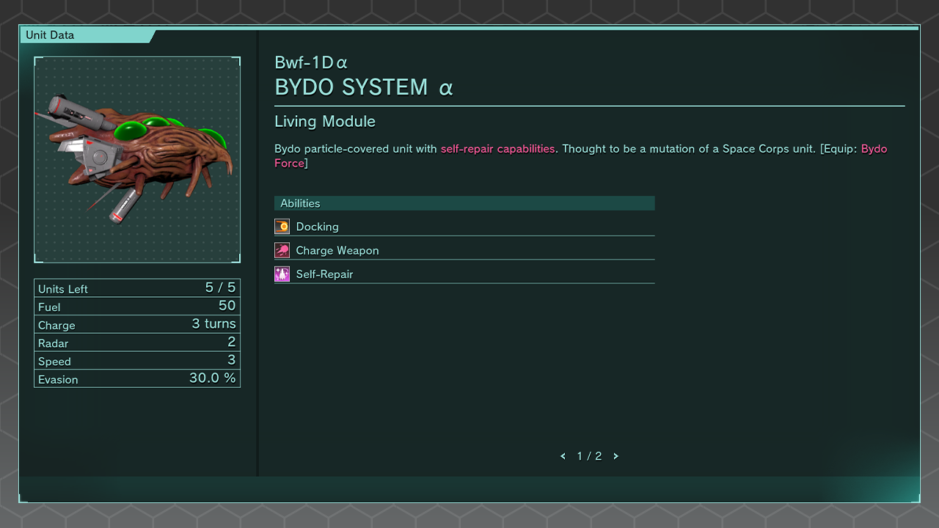The height and width of the screenshot is (528, 939).
Task: Select the Docking ability row
Action: [464, 227]
